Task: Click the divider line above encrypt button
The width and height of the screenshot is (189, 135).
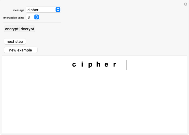Action: coord(32,23)
